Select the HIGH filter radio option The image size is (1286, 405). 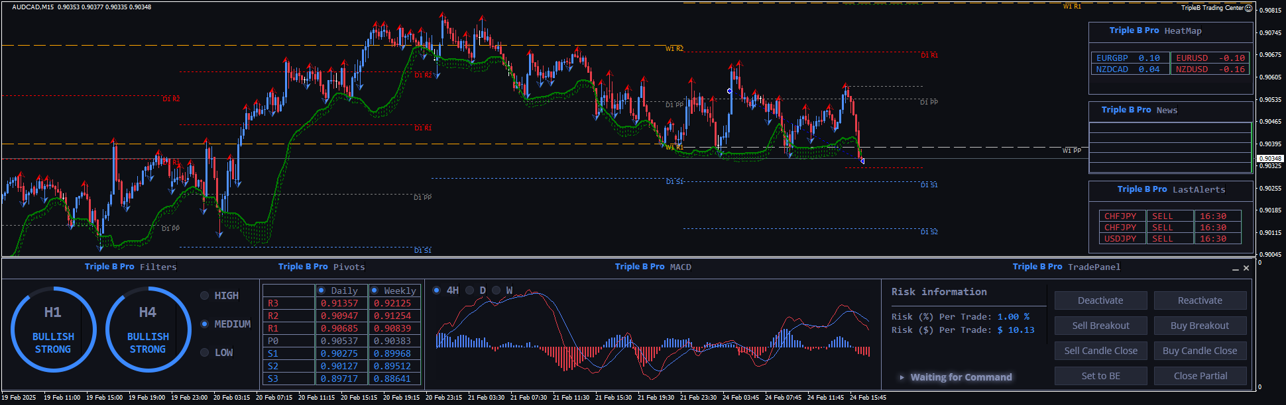(205, 296)
